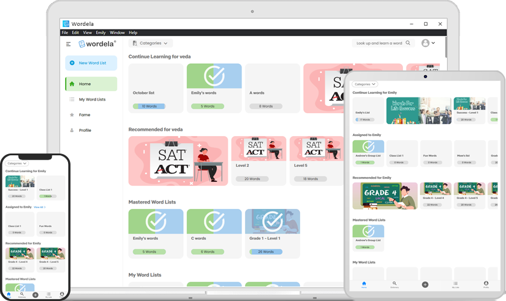506x301 pixels.
Task: Click the user avatar icon on laptop
Action: tap(426, 43)
